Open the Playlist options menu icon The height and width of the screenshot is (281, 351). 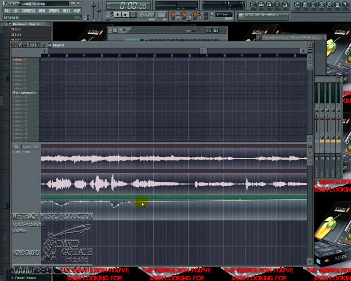[x=14, y=45]
